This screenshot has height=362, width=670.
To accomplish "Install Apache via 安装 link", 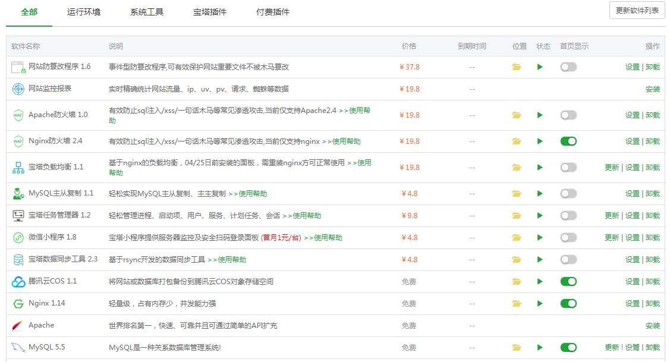I will 653,326.
